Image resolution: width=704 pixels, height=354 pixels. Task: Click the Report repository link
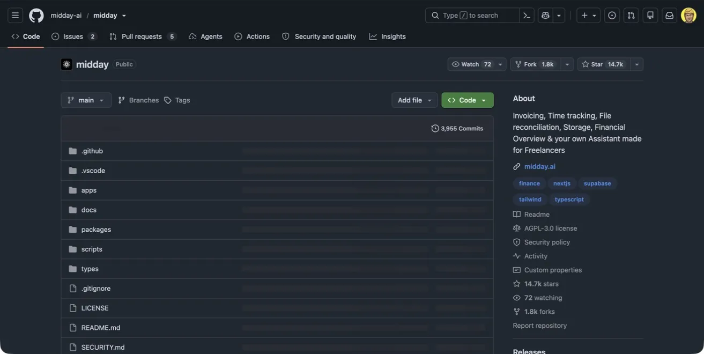[539, 326]
